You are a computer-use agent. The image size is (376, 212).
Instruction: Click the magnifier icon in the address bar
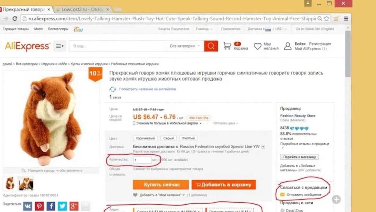[x=319, y=19]
